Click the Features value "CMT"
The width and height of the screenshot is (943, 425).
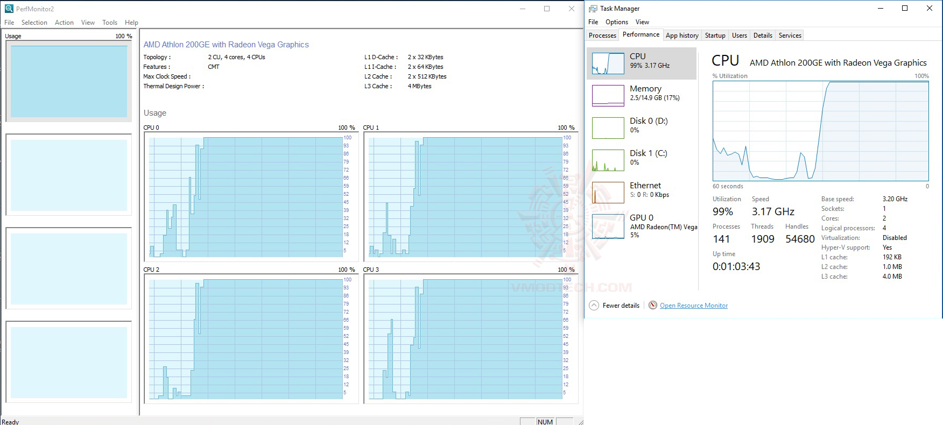coord(214,67)
